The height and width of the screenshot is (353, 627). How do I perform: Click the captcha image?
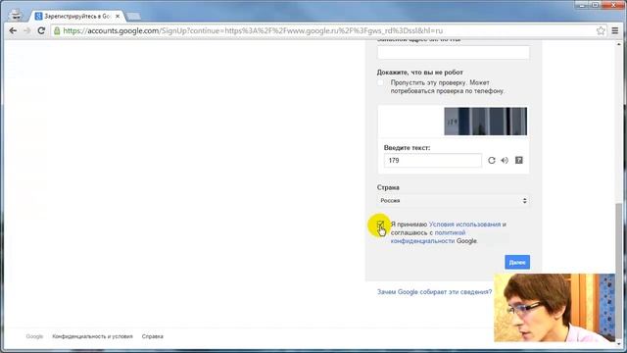tap(486, 122)
